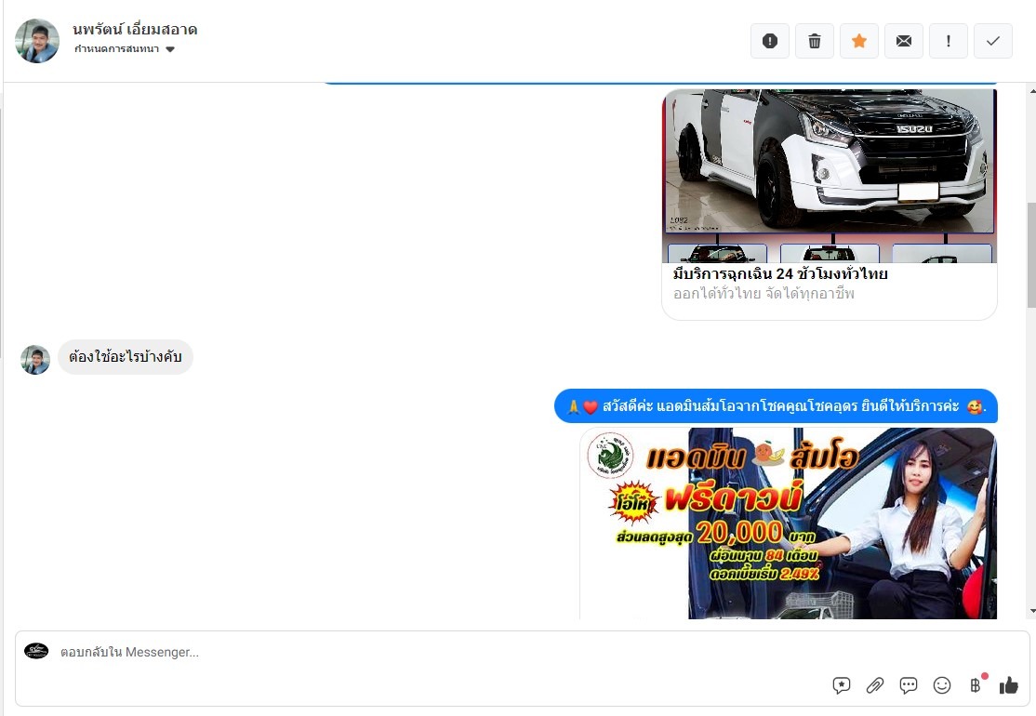Mark conversation done with checkmark
This screenshot has width=1036, height=716.
click(x=992, y=41)
